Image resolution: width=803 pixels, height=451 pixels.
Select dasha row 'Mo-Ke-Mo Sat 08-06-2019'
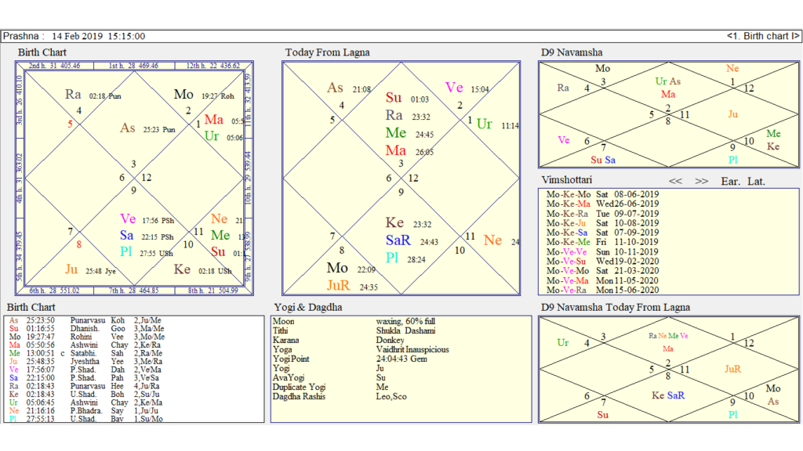(x=602, y=194)
